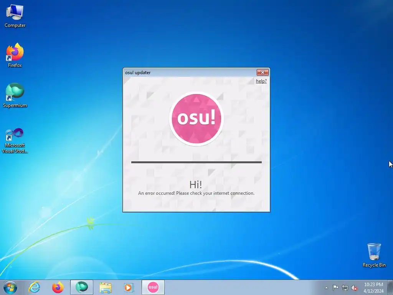Viewport: 393px width, 295px height.
Task: Open the help? link in osu! updater
Action: [261, 81]
